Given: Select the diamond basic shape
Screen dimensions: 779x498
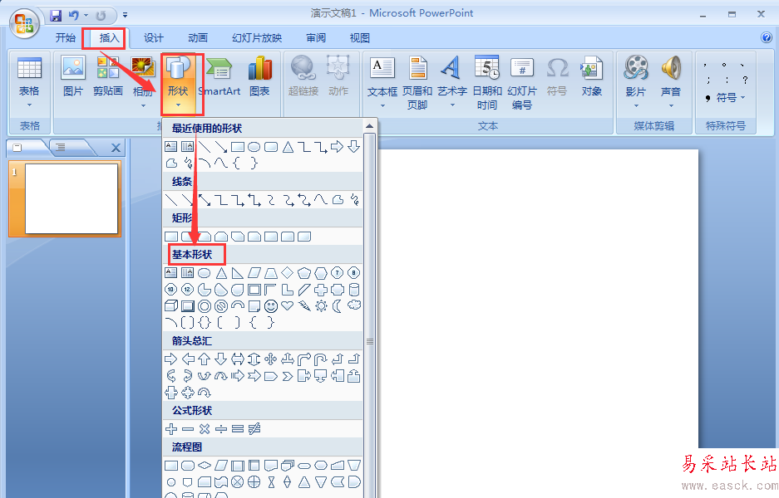Looking at the screenshot, I should [x=287, y=273].
